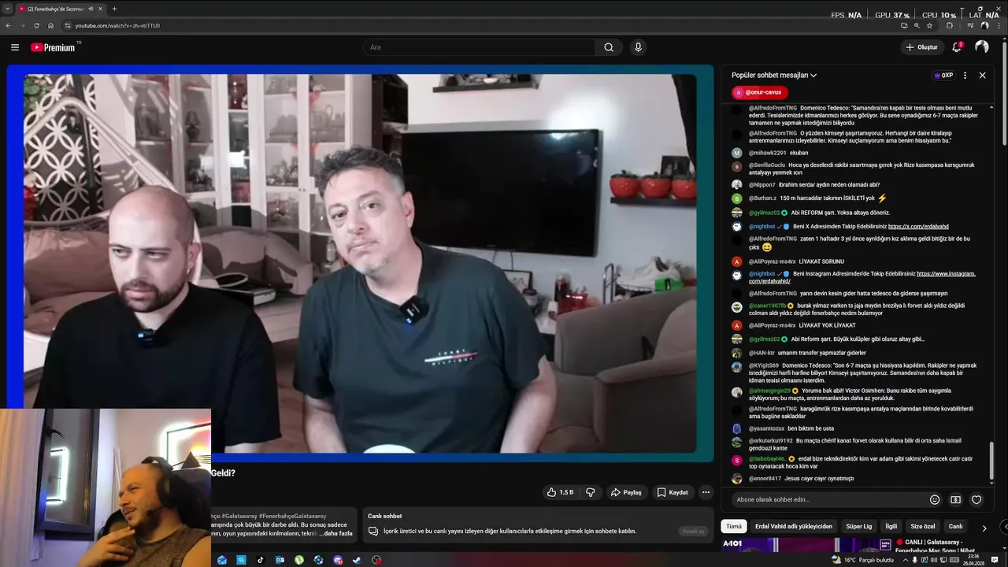Send a heart reaction in chat
The width and height of the screenshot is (1008, 567).
pos(976,499)
